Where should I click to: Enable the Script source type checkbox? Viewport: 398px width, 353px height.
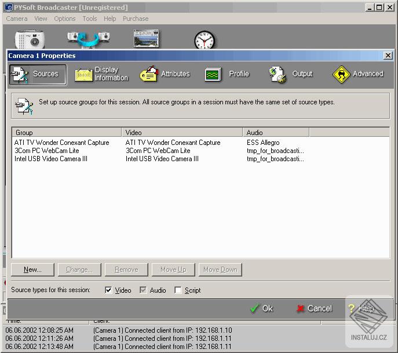pyautogui.click(x=178, y=290)
